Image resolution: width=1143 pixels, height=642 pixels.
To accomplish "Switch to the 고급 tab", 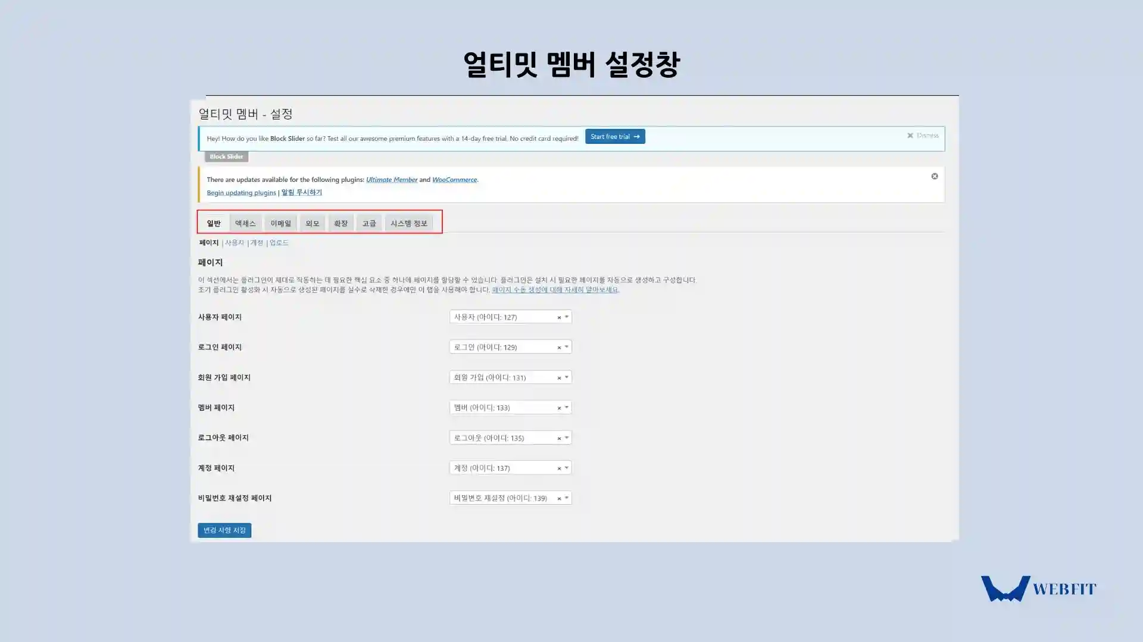I will click(369, 224).
